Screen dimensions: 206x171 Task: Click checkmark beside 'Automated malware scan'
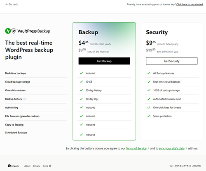[149, 99]
